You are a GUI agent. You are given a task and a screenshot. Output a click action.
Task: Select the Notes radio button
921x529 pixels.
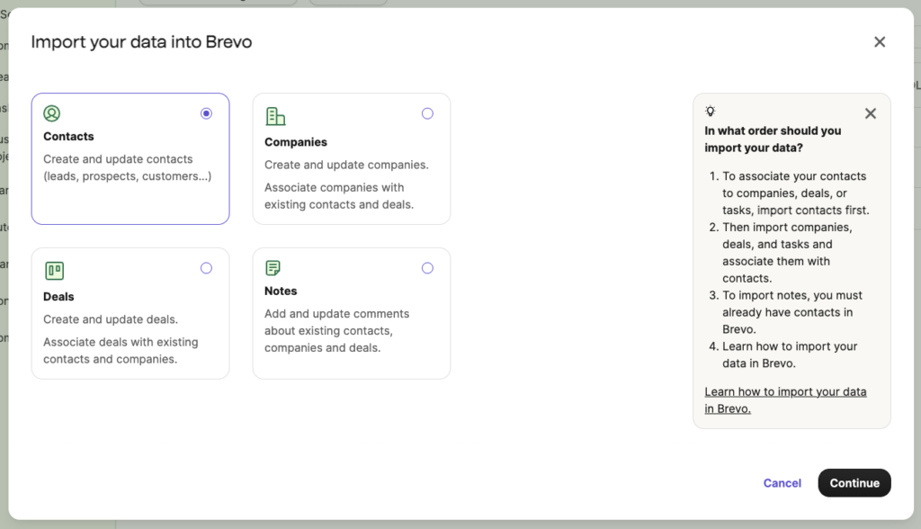[x=427, y=268]
